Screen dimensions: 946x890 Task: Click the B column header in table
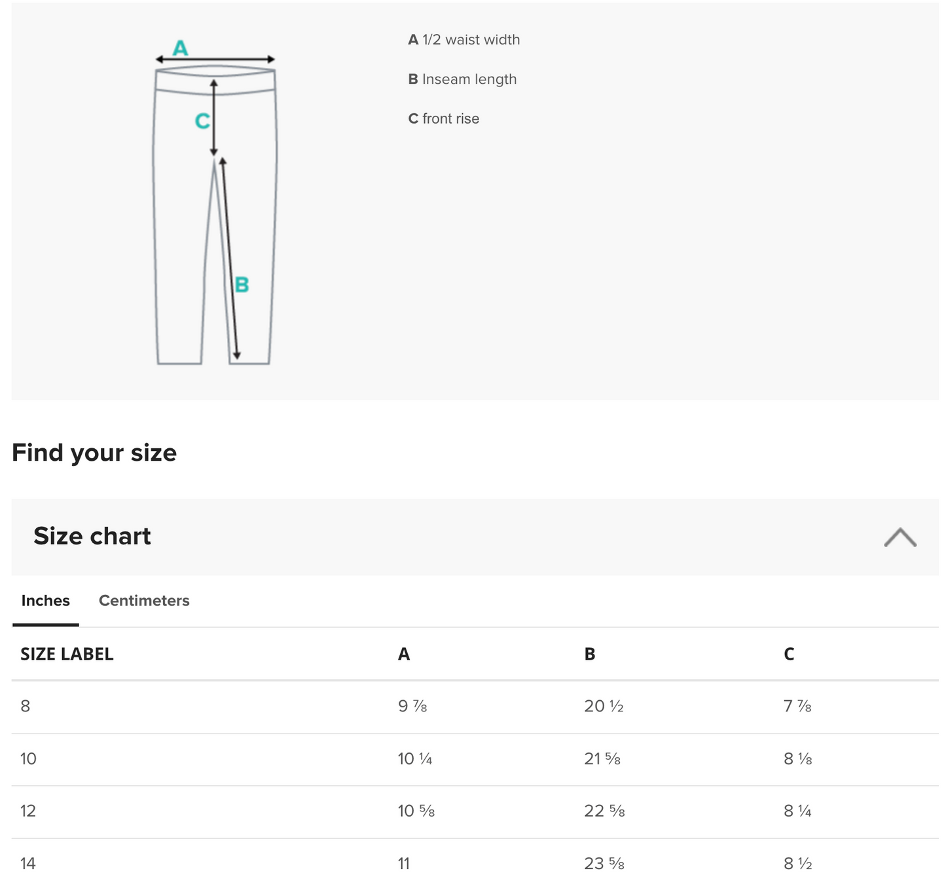[x=590, y=654]
